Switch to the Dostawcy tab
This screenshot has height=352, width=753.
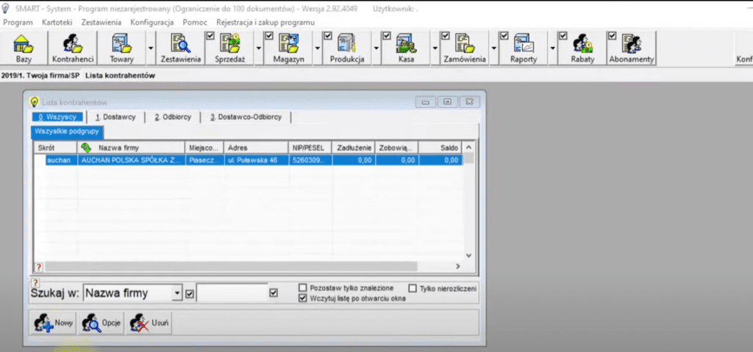tap(115, 117)
